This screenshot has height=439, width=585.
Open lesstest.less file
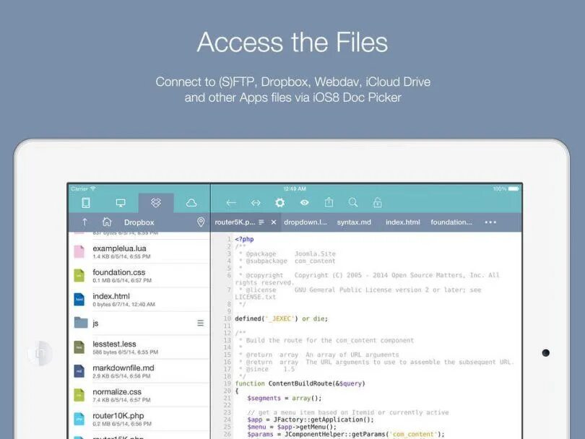tap(139, 347)
